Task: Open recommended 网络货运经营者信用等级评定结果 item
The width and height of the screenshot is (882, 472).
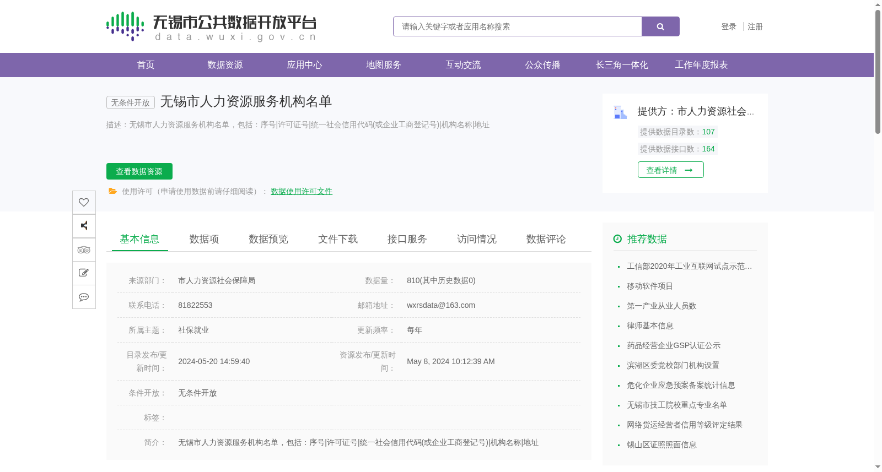Action: [x=685, y=425]
